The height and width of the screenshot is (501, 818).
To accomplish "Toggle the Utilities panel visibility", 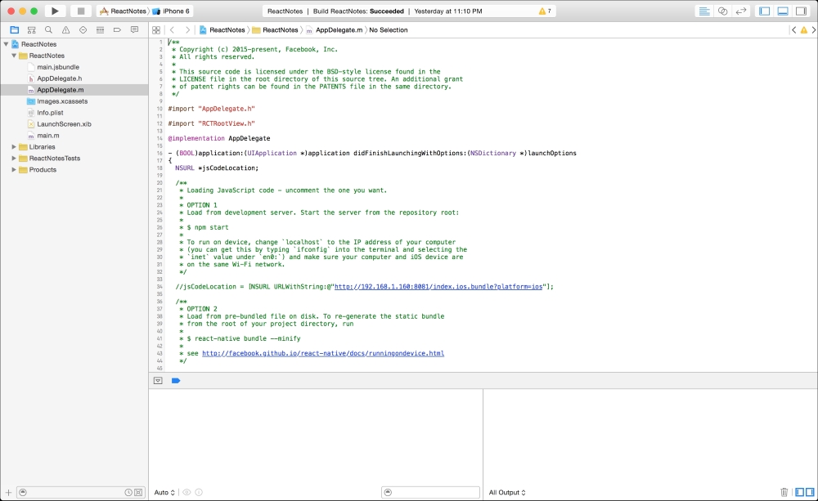I will click(x=802, y=11).
